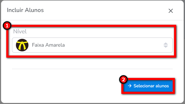Select the Faixa Amarela text in dropdown
This screenshot has height=104, width=185.
coord(48,45)
